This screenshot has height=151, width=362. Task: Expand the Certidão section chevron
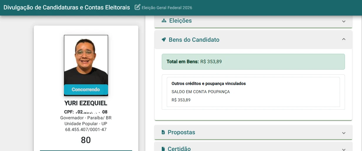pyautogui.click(x=344, y=149)
